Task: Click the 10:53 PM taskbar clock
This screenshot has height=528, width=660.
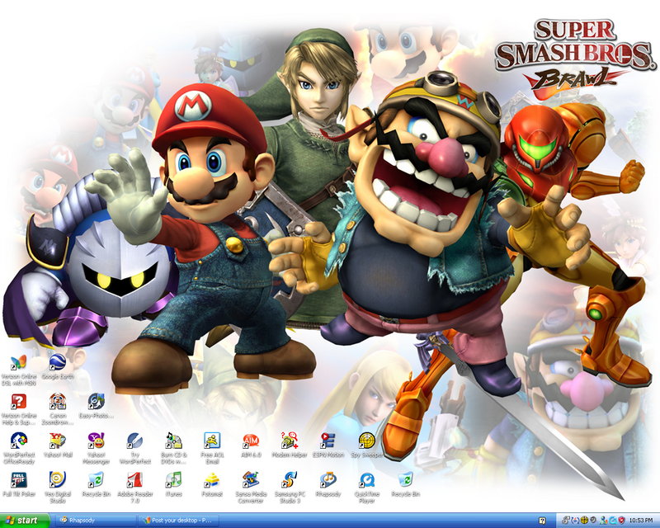Action: pyautogui.click(x=641, y=521)
